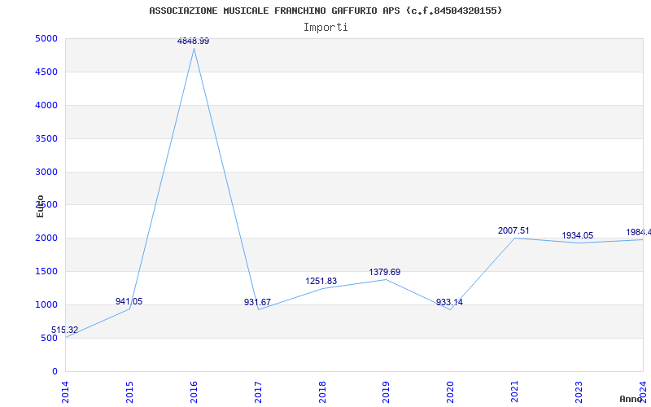
Task: Select the 4848.99 data label
Action: pos(193,42)
